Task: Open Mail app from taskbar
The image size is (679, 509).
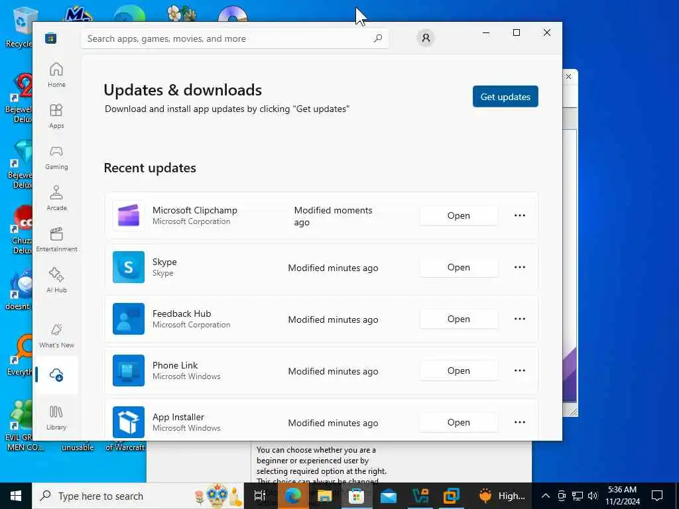Action: point(389,496)
